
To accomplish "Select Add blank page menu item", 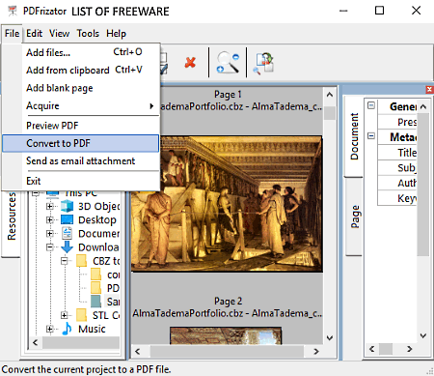I will [81, 88].
